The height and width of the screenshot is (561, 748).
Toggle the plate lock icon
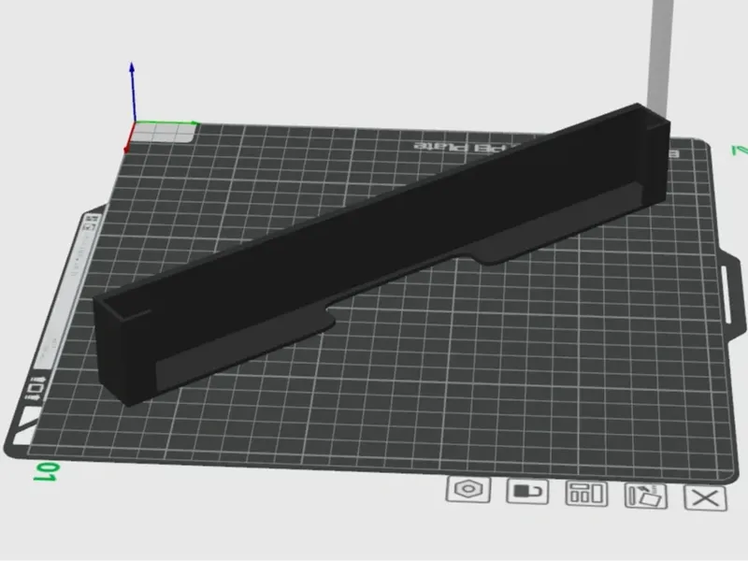(x=527, y=492)
